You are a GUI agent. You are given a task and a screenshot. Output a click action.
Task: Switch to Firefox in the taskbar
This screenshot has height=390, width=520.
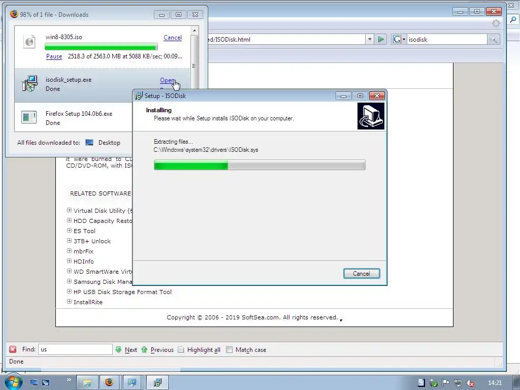pyautogui.click(x=110, y=383)
